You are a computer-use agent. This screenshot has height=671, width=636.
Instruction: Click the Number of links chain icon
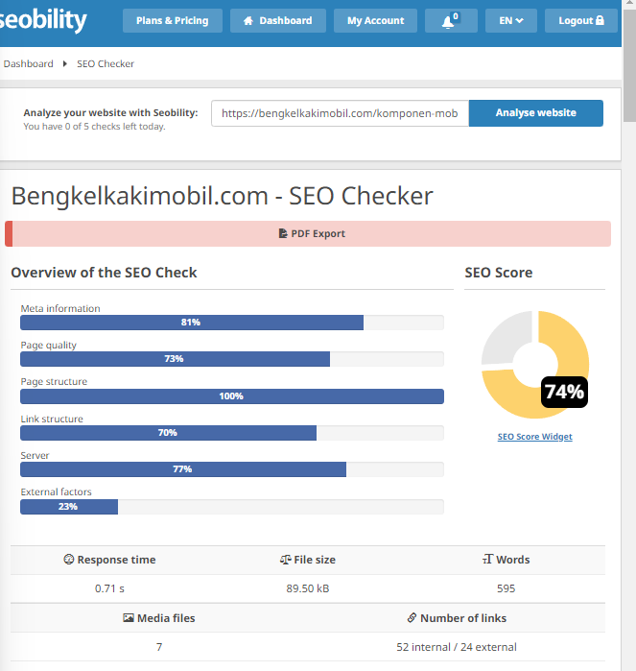pos(412,617)
